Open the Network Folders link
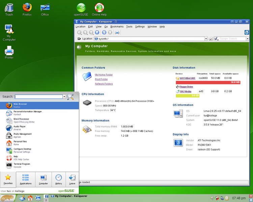253x202 pixels. coord(104,84)
